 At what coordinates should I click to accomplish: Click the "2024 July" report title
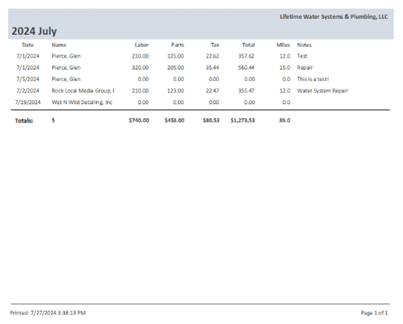click(34, 31)
